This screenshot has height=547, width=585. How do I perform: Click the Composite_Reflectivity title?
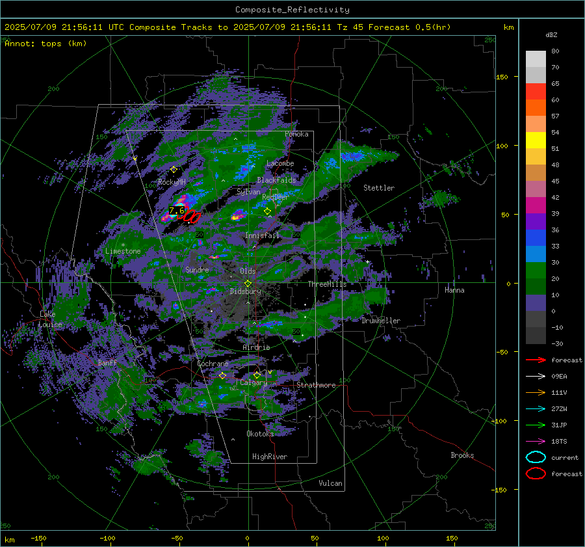point(292,10)
